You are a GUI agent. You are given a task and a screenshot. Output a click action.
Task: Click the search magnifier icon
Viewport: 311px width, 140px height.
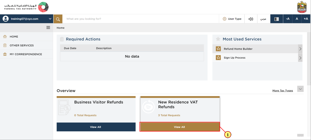click(x=58, y=19)
